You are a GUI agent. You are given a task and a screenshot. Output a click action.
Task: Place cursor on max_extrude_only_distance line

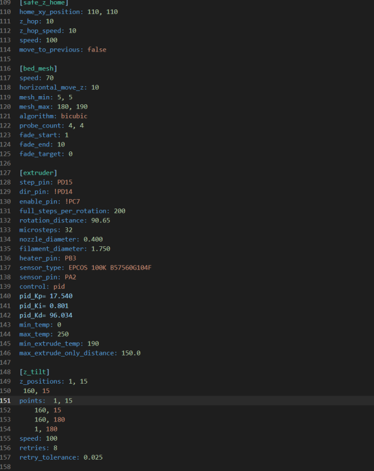point(80,353)
